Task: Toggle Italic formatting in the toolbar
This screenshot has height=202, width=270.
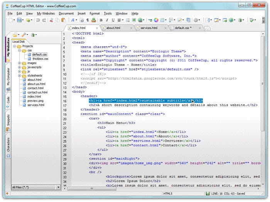Action: point(108,20)
